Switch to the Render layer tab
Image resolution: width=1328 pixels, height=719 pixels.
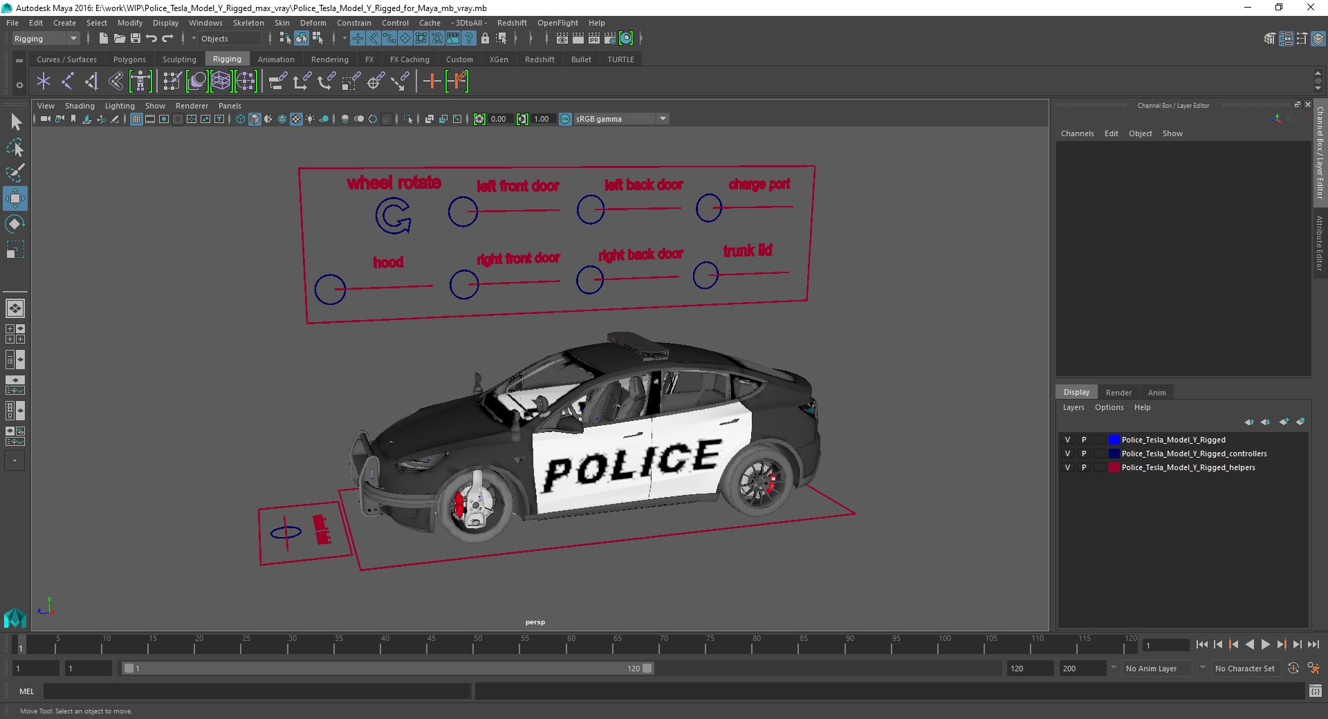click(1118, 392)
